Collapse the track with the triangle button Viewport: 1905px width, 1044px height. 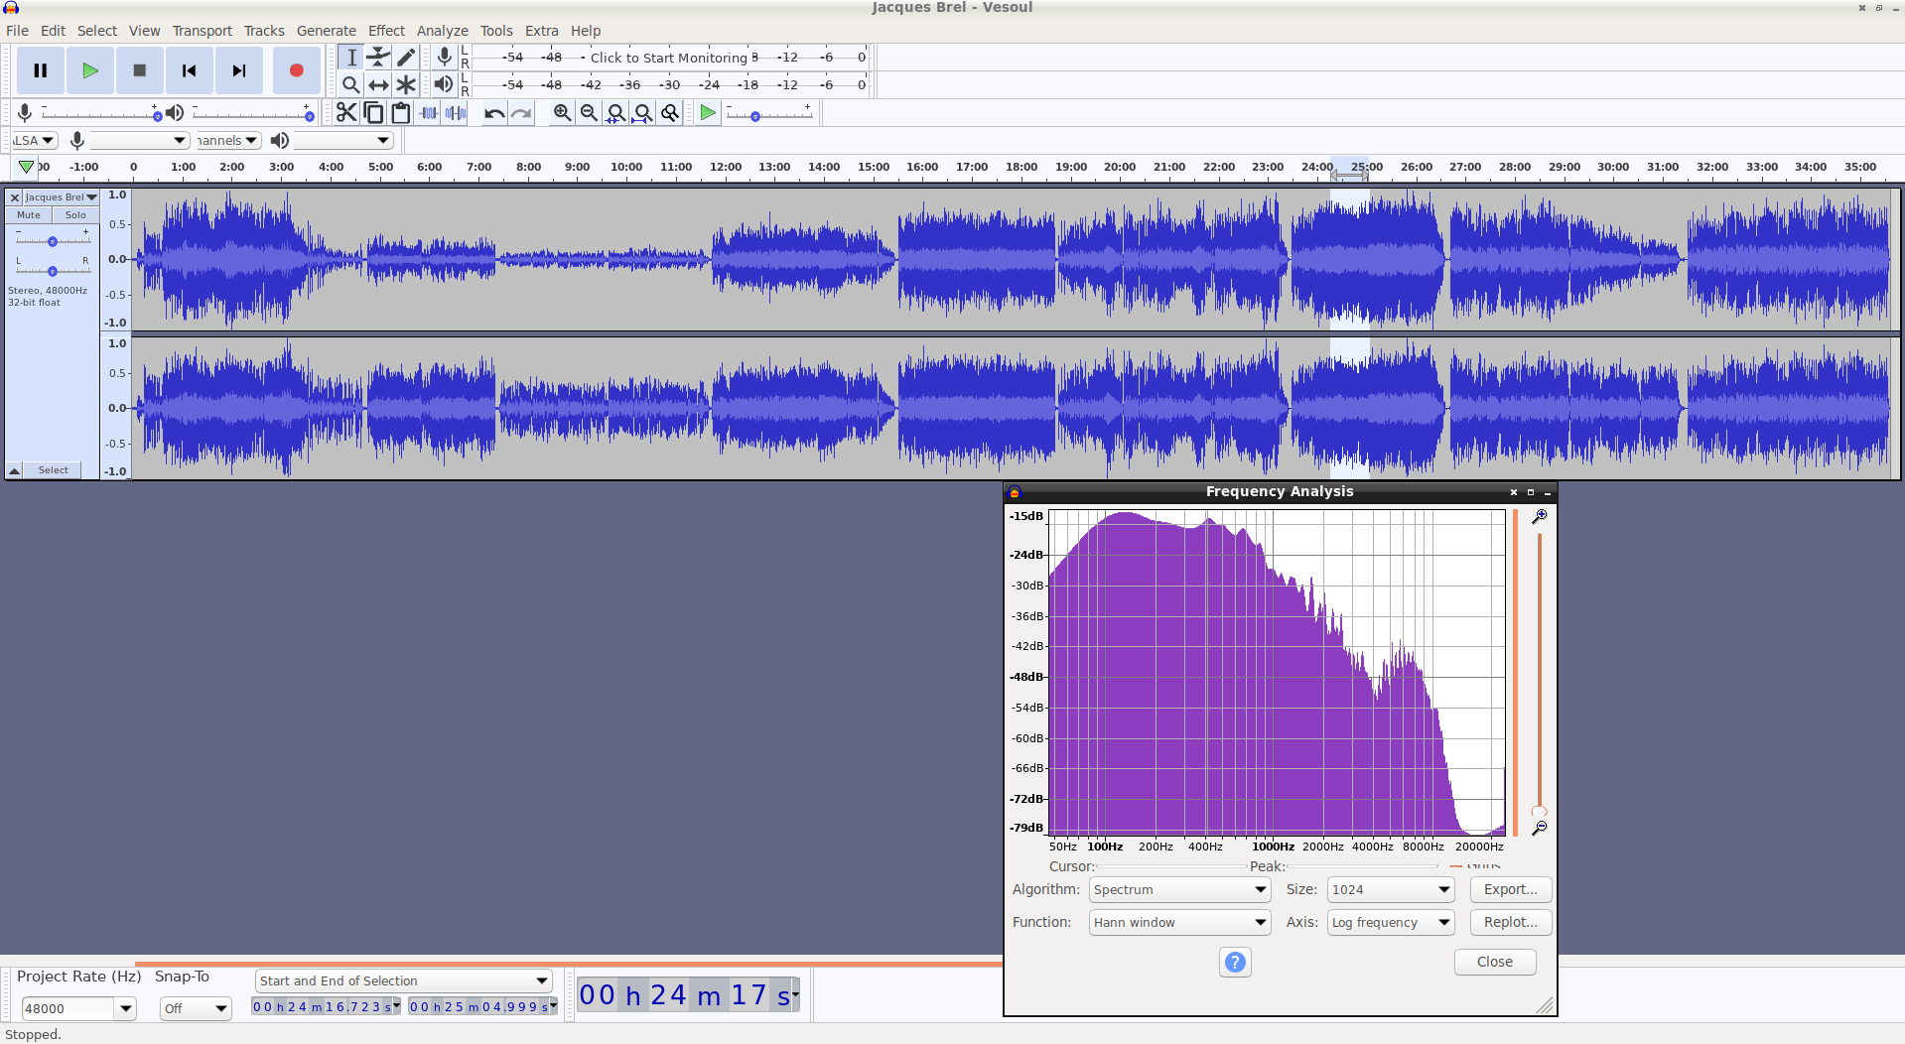pyautogui.click(x=15, y=470)
